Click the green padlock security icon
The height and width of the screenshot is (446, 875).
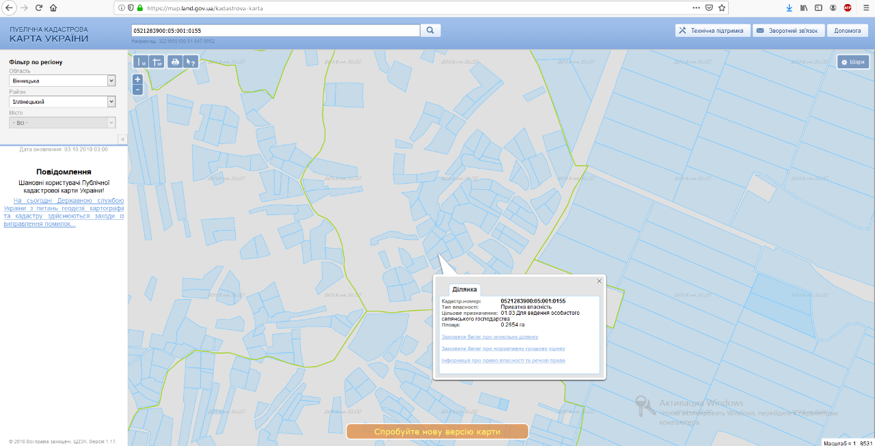140,8
